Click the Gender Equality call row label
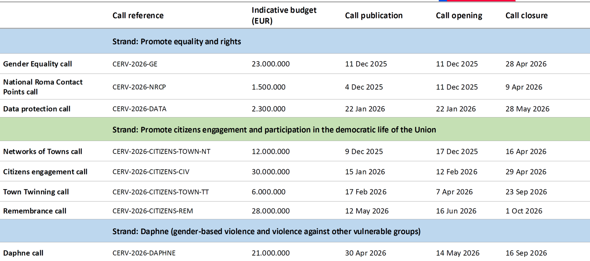590x261 pixels. point(38,64)
